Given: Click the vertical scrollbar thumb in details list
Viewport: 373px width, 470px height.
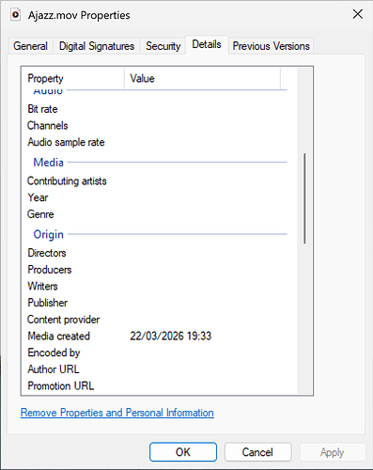Looking at the screenshot, I should tap(304, 198).
